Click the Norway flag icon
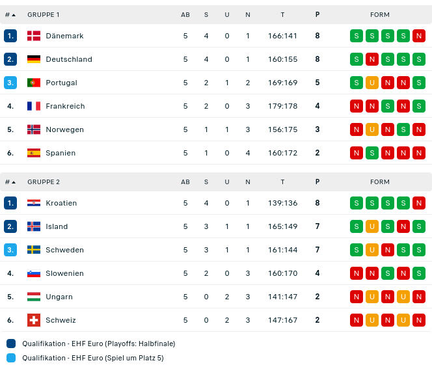The height and width of the screenshot is (365, 432). (34, 129)
